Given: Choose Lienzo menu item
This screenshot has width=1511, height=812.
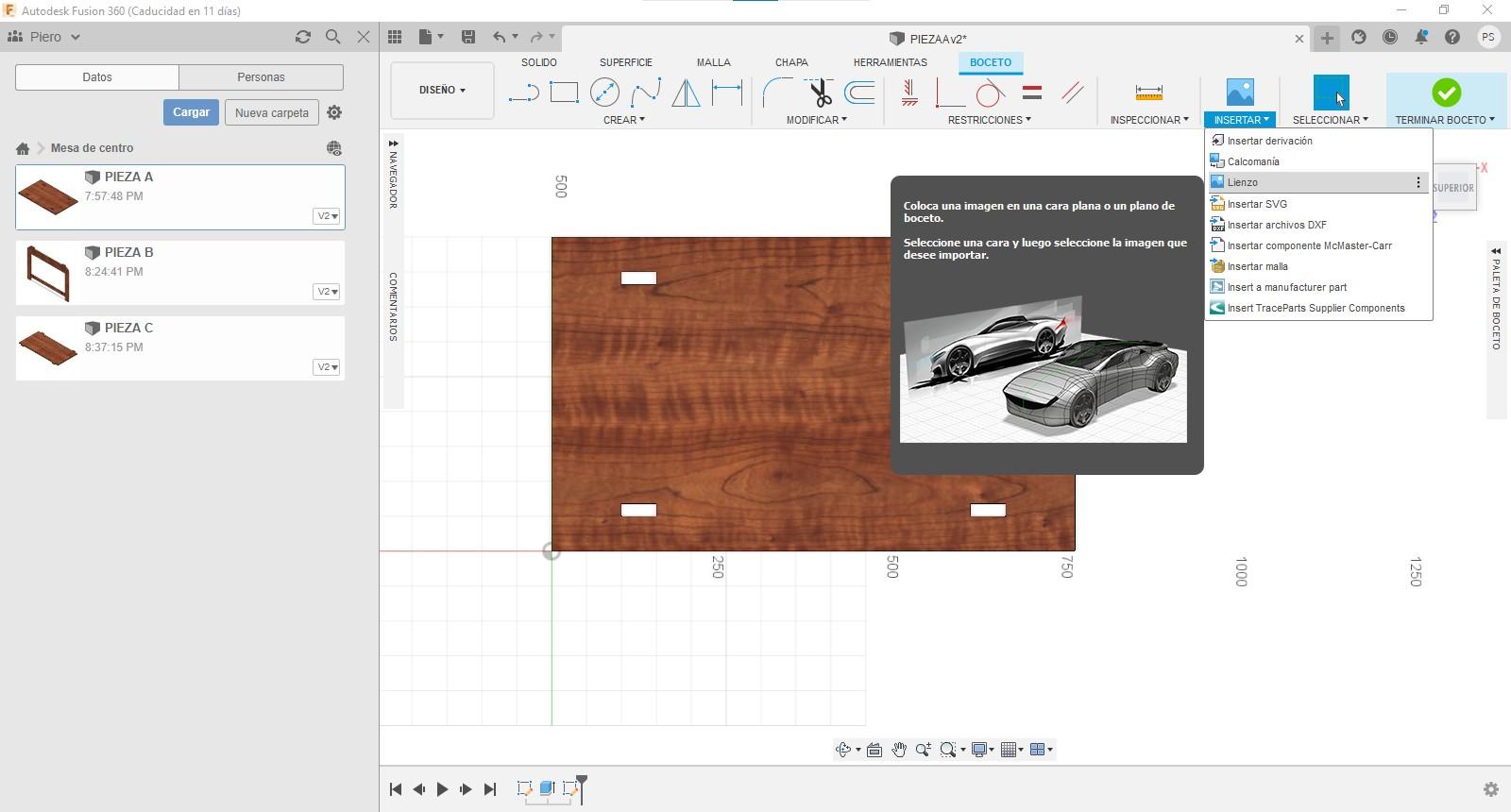Looking at the screenshot, I should pos(1318,182).
